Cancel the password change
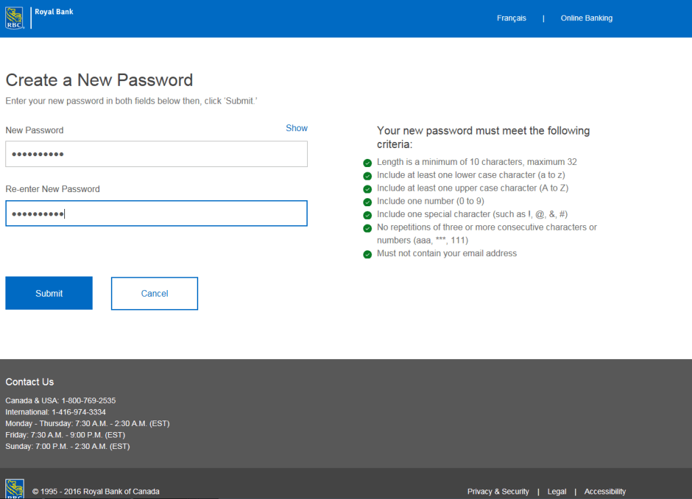692x499 pixels. click(154, 293)
